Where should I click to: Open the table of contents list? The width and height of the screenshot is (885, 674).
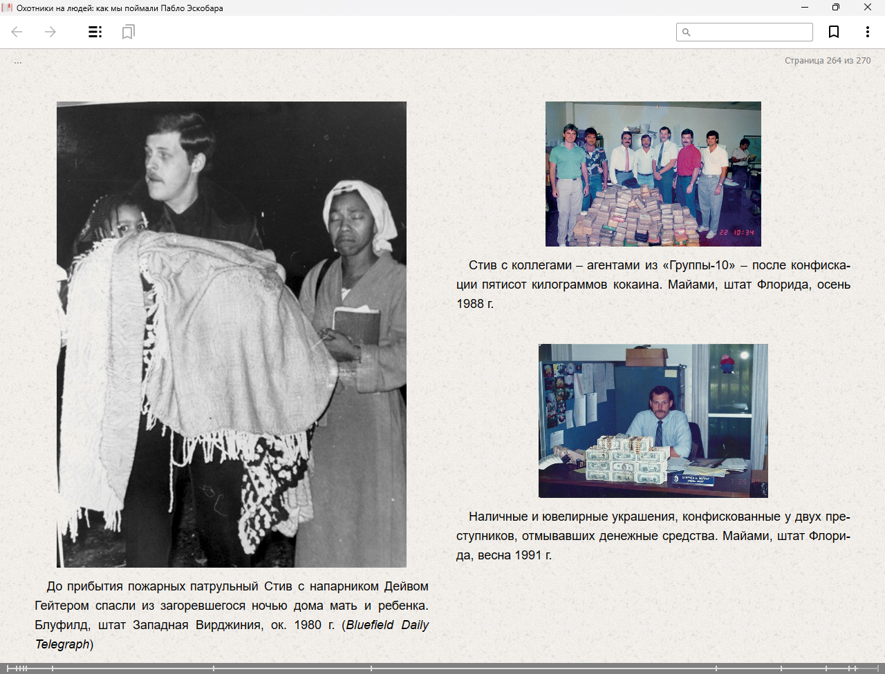click(95, 32)
